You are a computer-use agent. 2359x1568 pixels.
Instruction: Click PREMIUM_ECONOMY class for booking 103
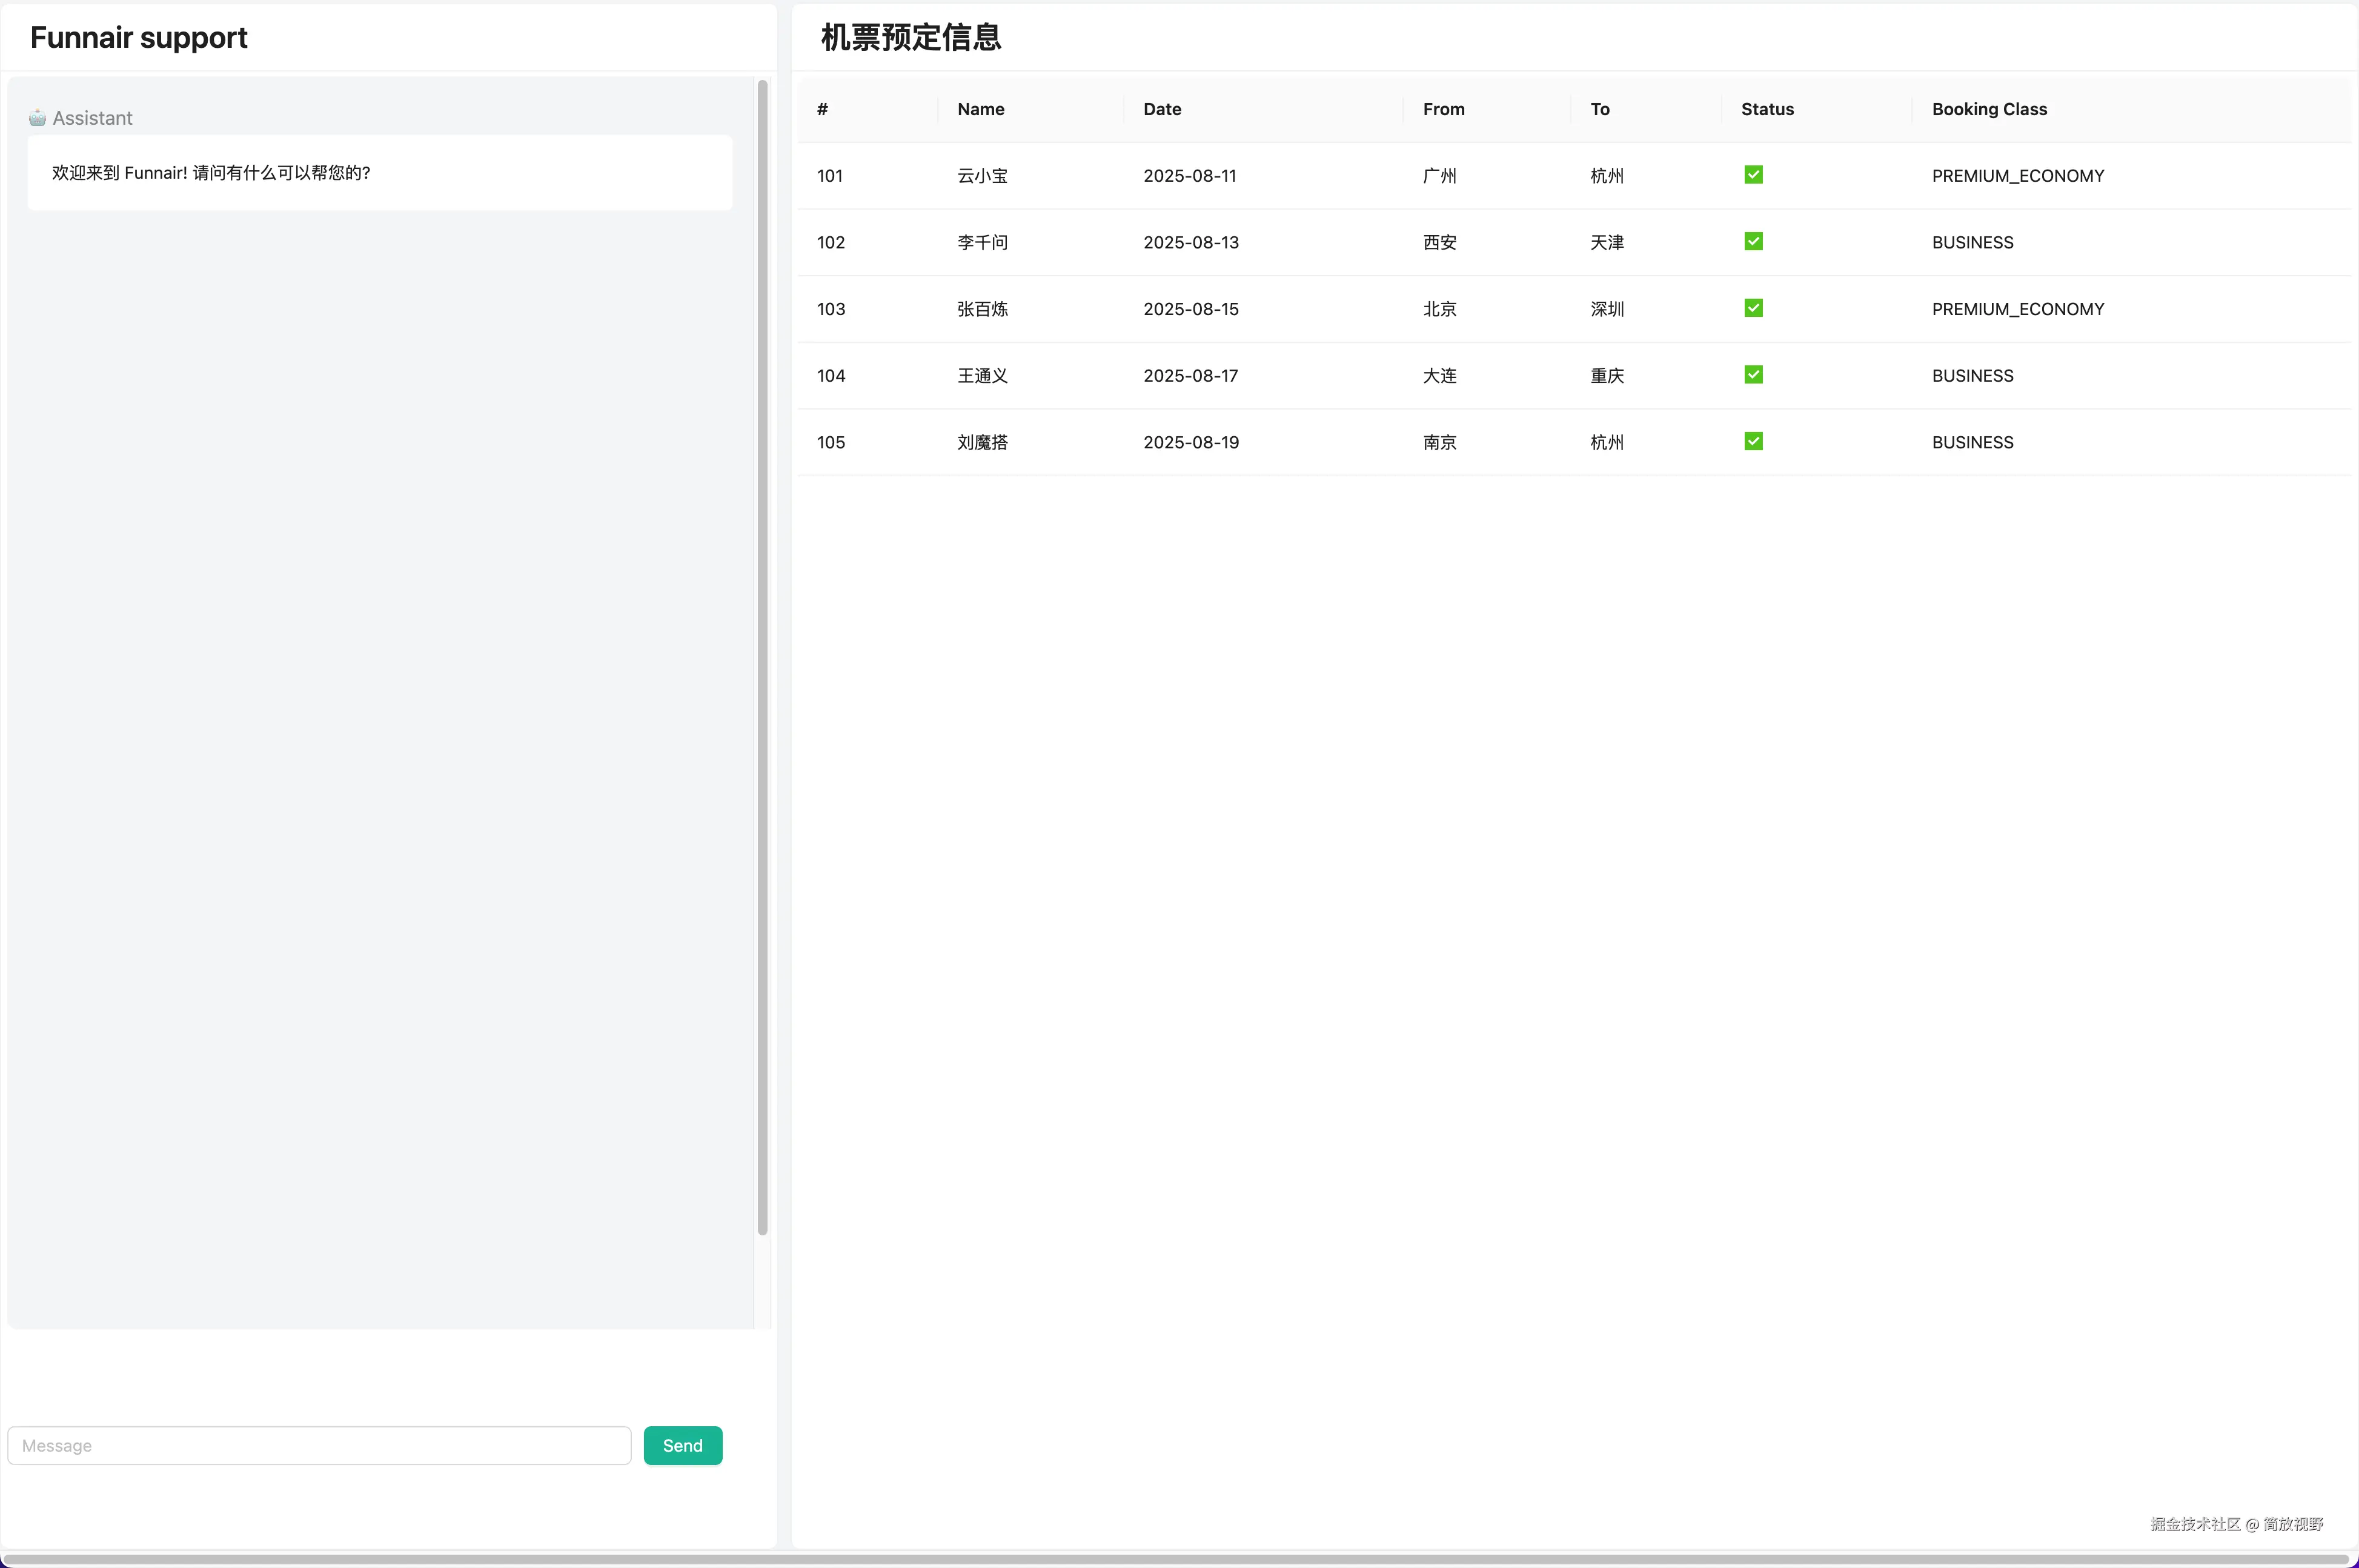point(2017,309)
